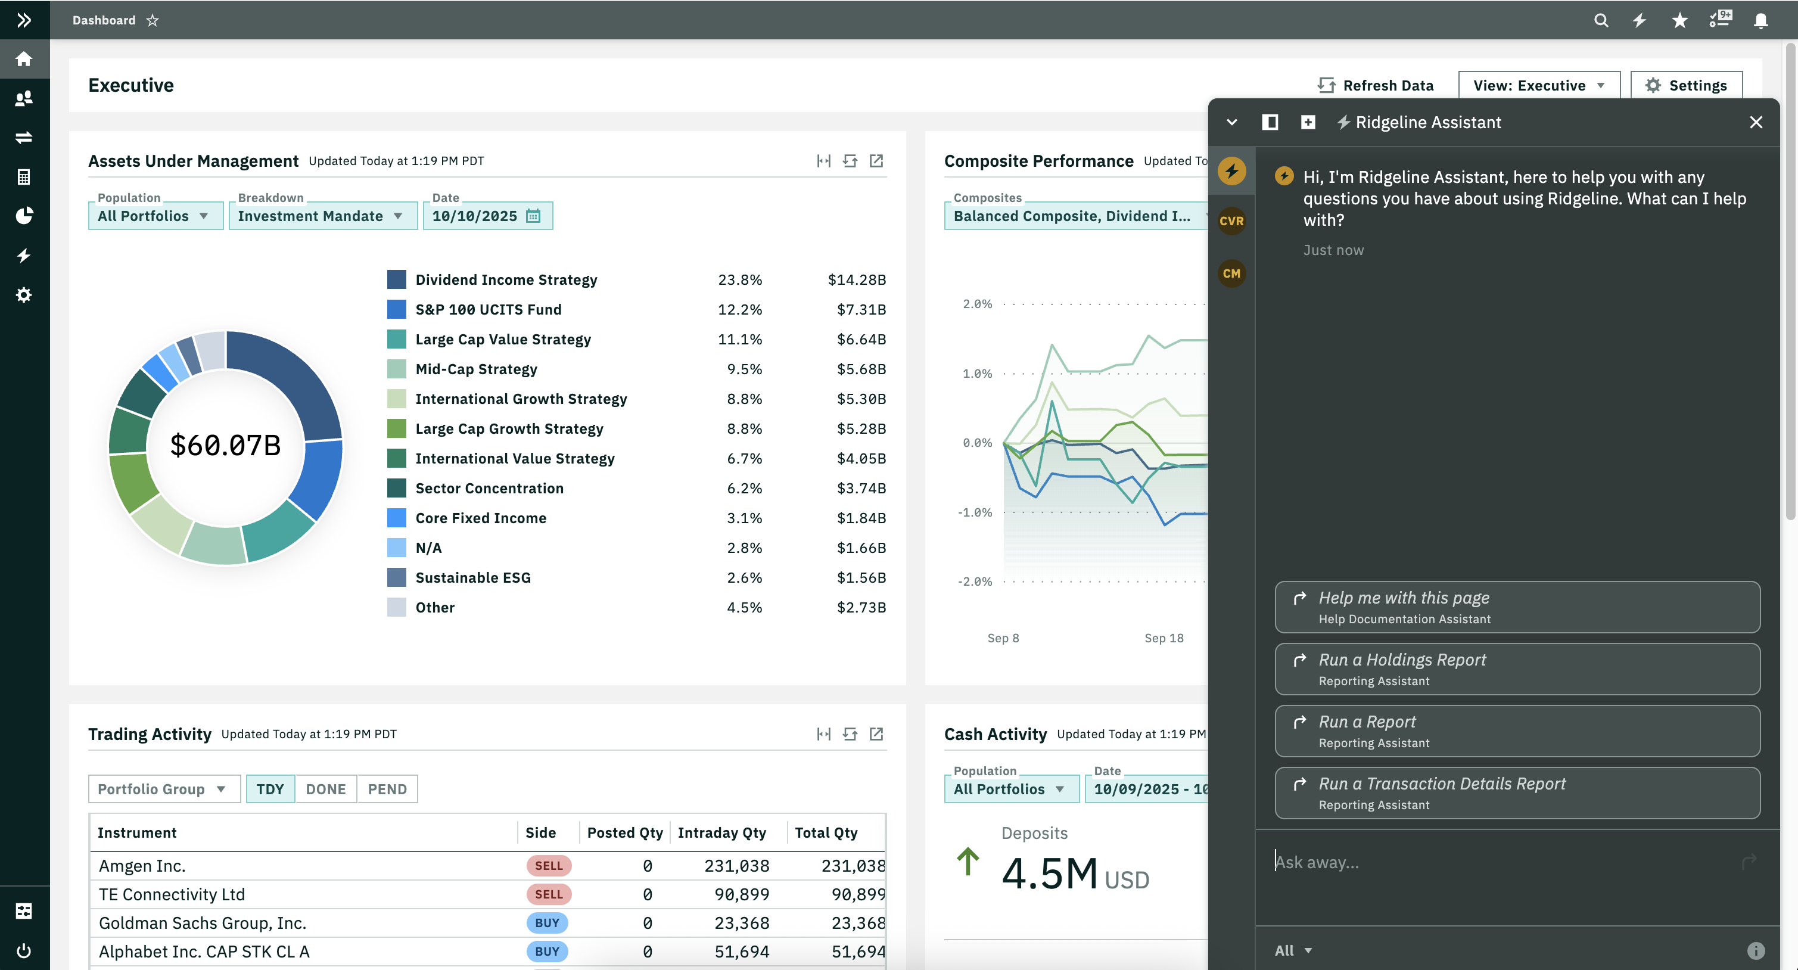Switch to the PEND tab
1798x970 pixels.
pyautogui.click(x=387, y=788)
